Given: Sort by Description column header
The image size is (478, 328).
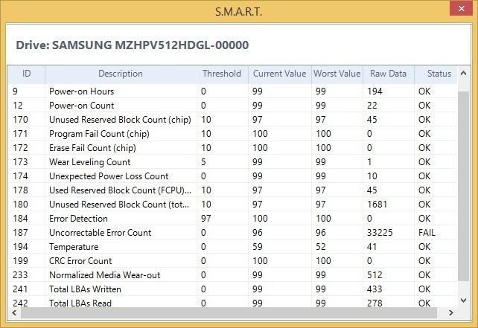Looking at the screenshot, I should click(x=121, y=74).
